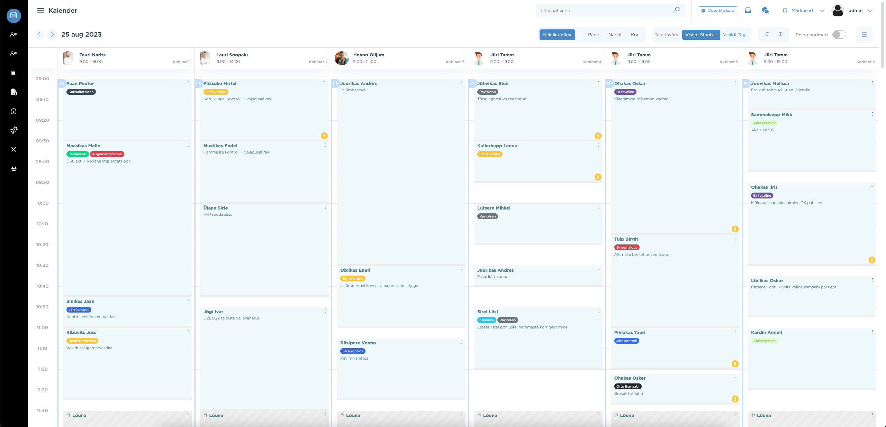Click the Ootejärjekord button
886x427 pixels.
(x=718, y=11)
